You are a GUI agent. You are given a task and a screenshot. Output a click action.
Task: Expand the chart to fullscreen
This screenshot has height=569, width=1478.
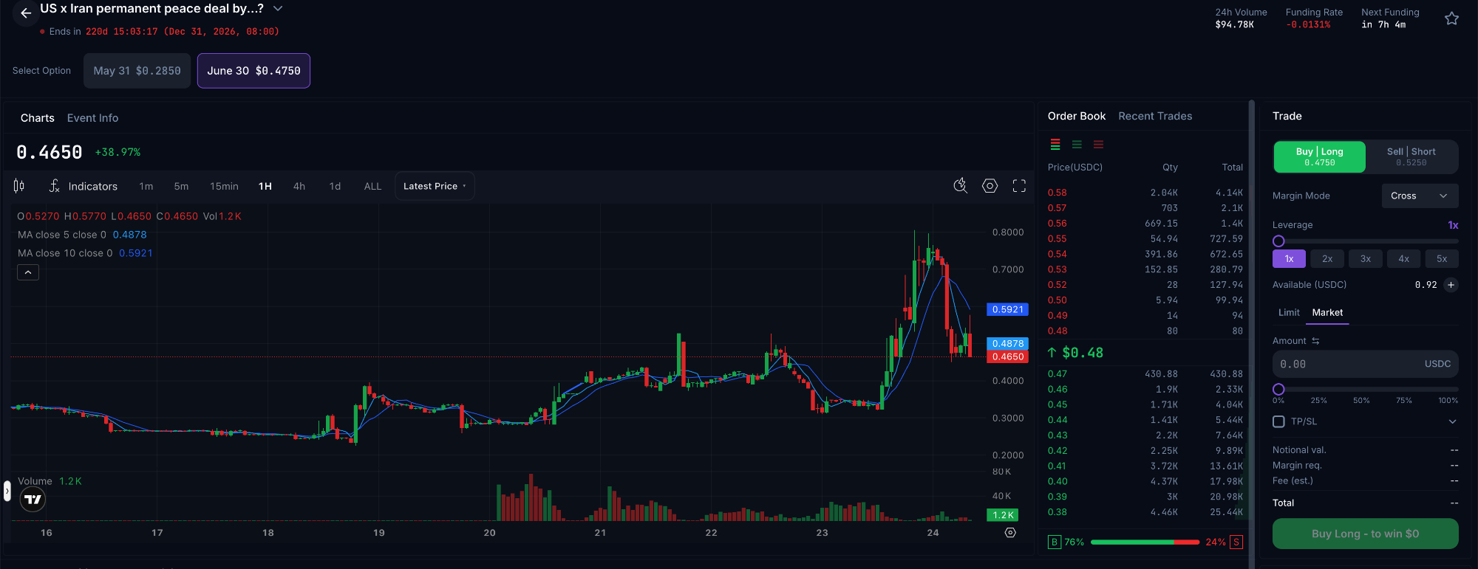(1019, 186)
